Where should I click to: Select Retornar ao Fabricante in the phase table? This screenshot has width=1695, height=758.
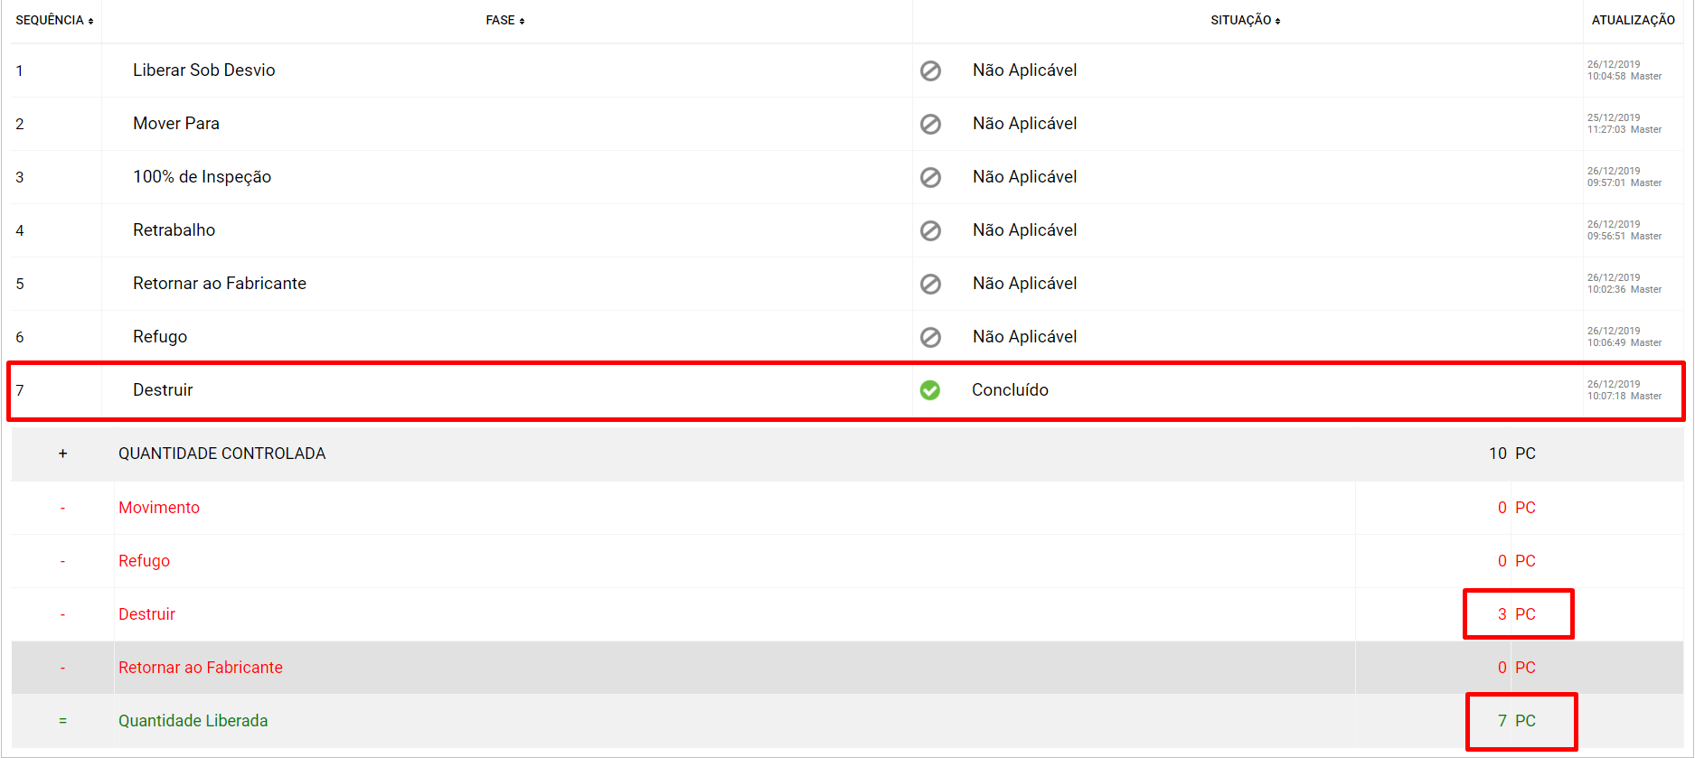click(220, 284)
